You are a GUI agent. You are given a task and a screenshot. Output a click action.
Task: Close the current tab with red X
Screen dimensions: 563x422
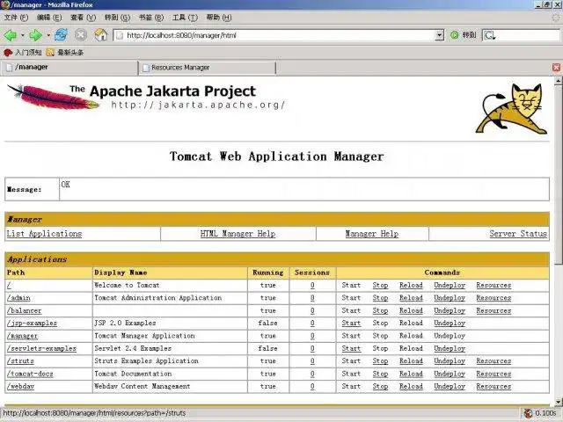coord(556,68)
